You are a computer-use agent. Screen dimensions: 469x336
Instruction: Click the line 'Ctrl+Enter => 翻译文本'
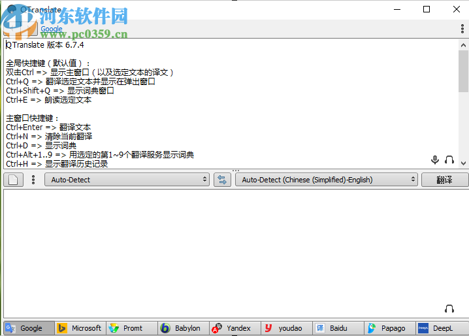click(x=48, y=127)
